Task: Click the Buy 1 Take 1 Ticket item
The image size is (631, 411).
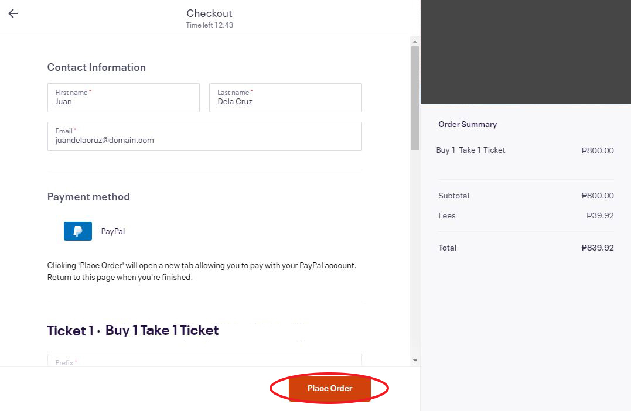Action: point(470,150)
